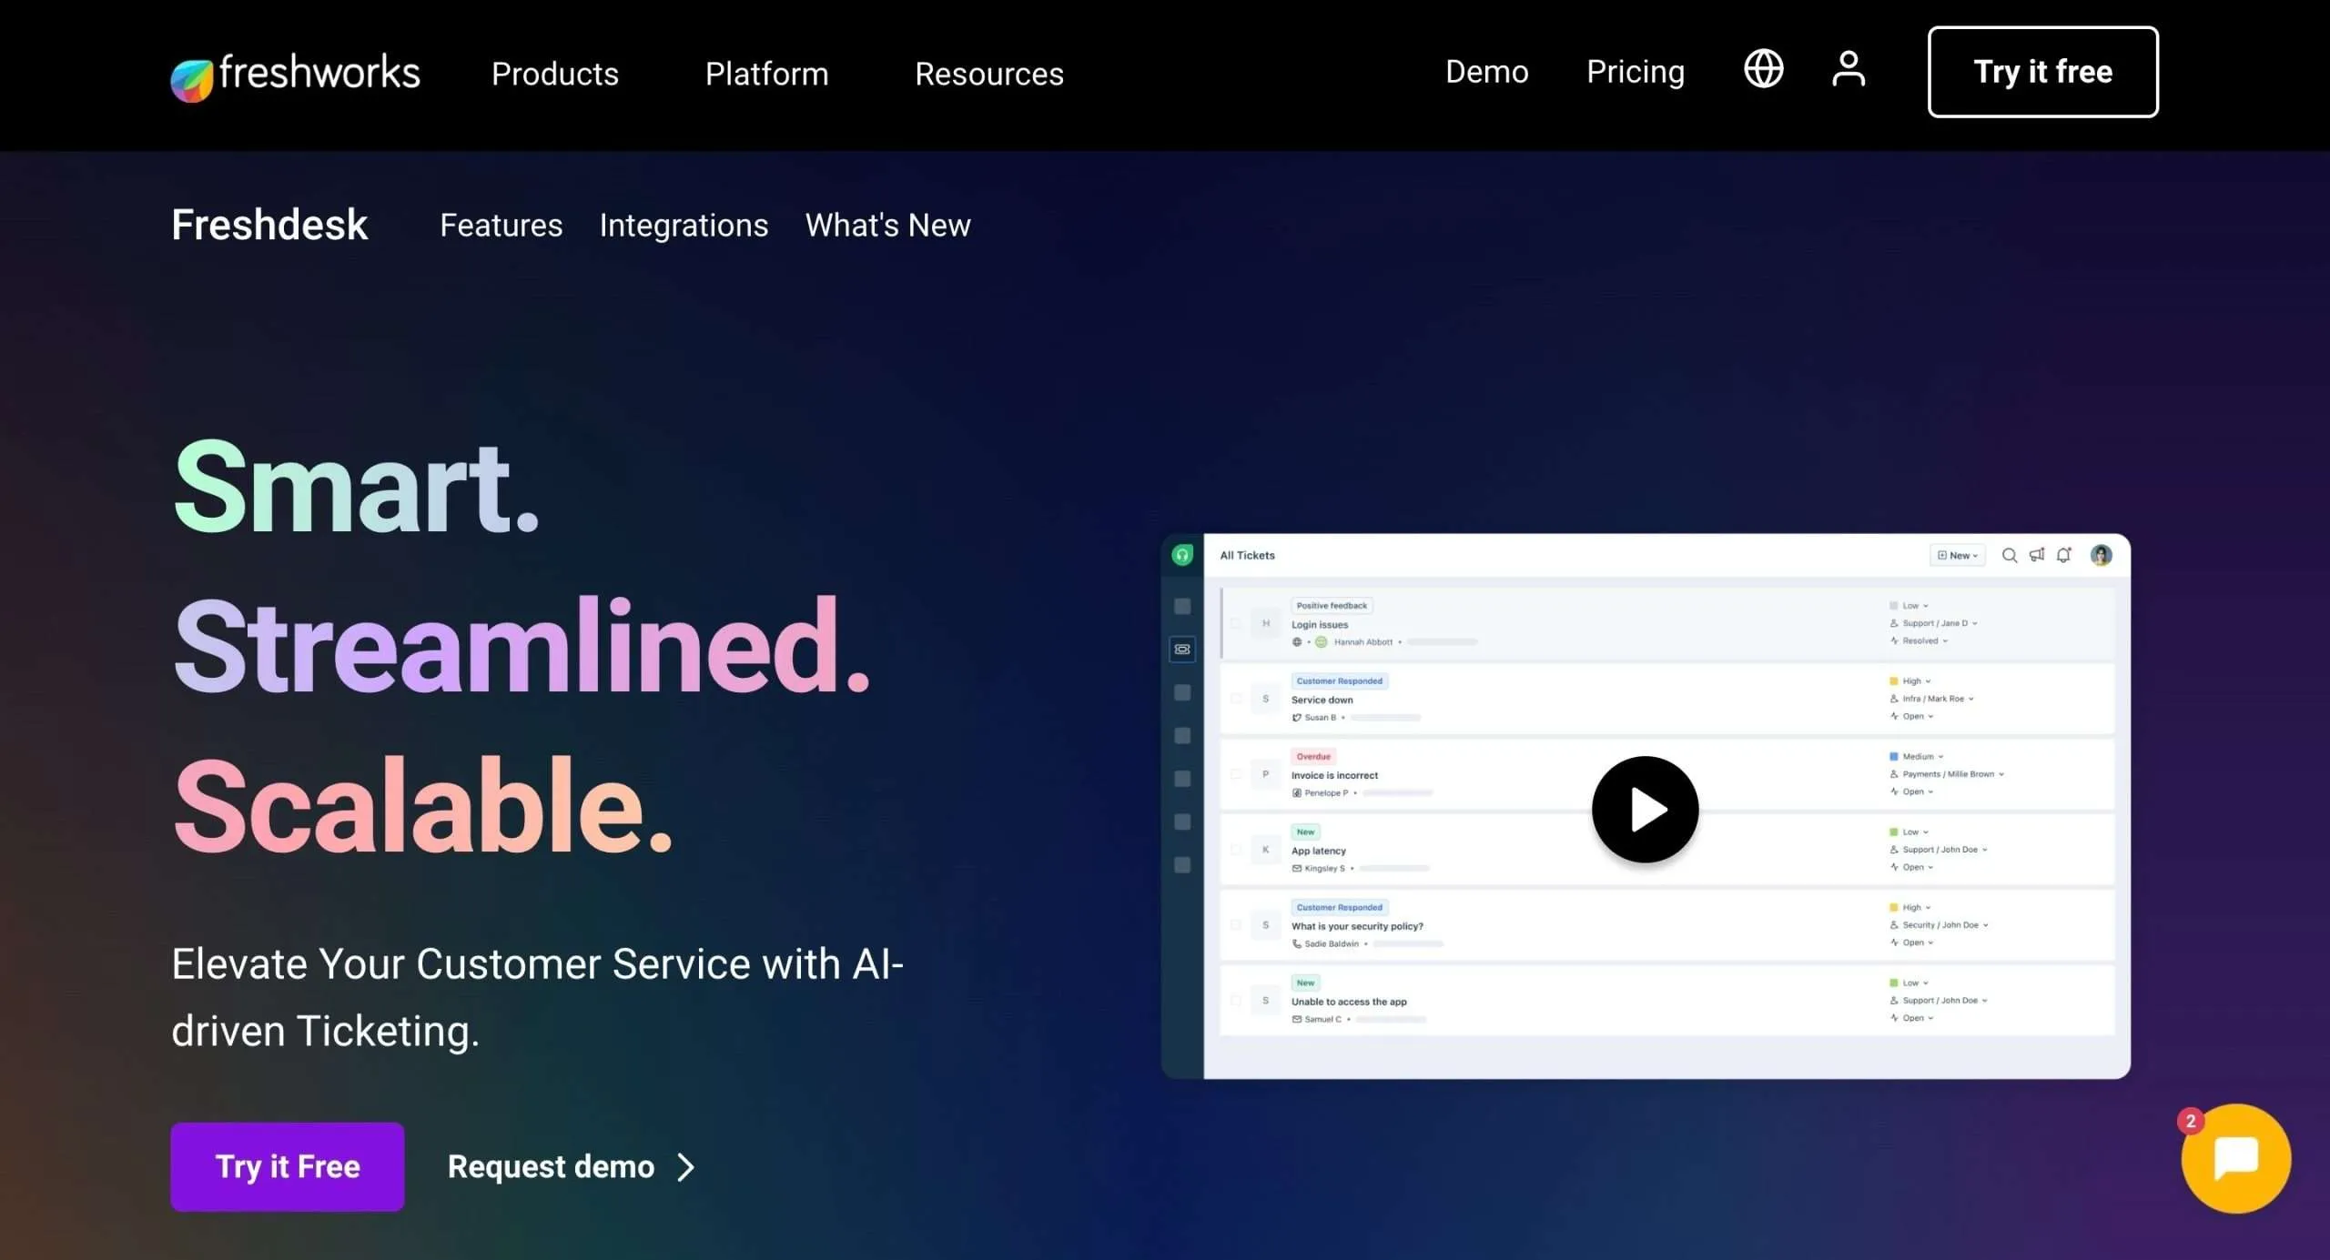
Task: Open the language globe icon
Action: pos(1763,69)
